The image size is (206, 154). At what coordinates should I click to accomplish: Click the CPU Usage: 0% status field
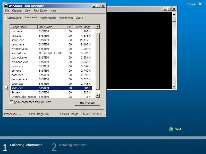[44, 114]
